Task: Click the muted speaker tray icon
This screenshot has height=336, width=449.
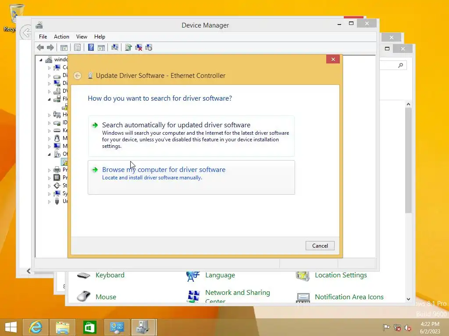Action: [x=408, y=328]
